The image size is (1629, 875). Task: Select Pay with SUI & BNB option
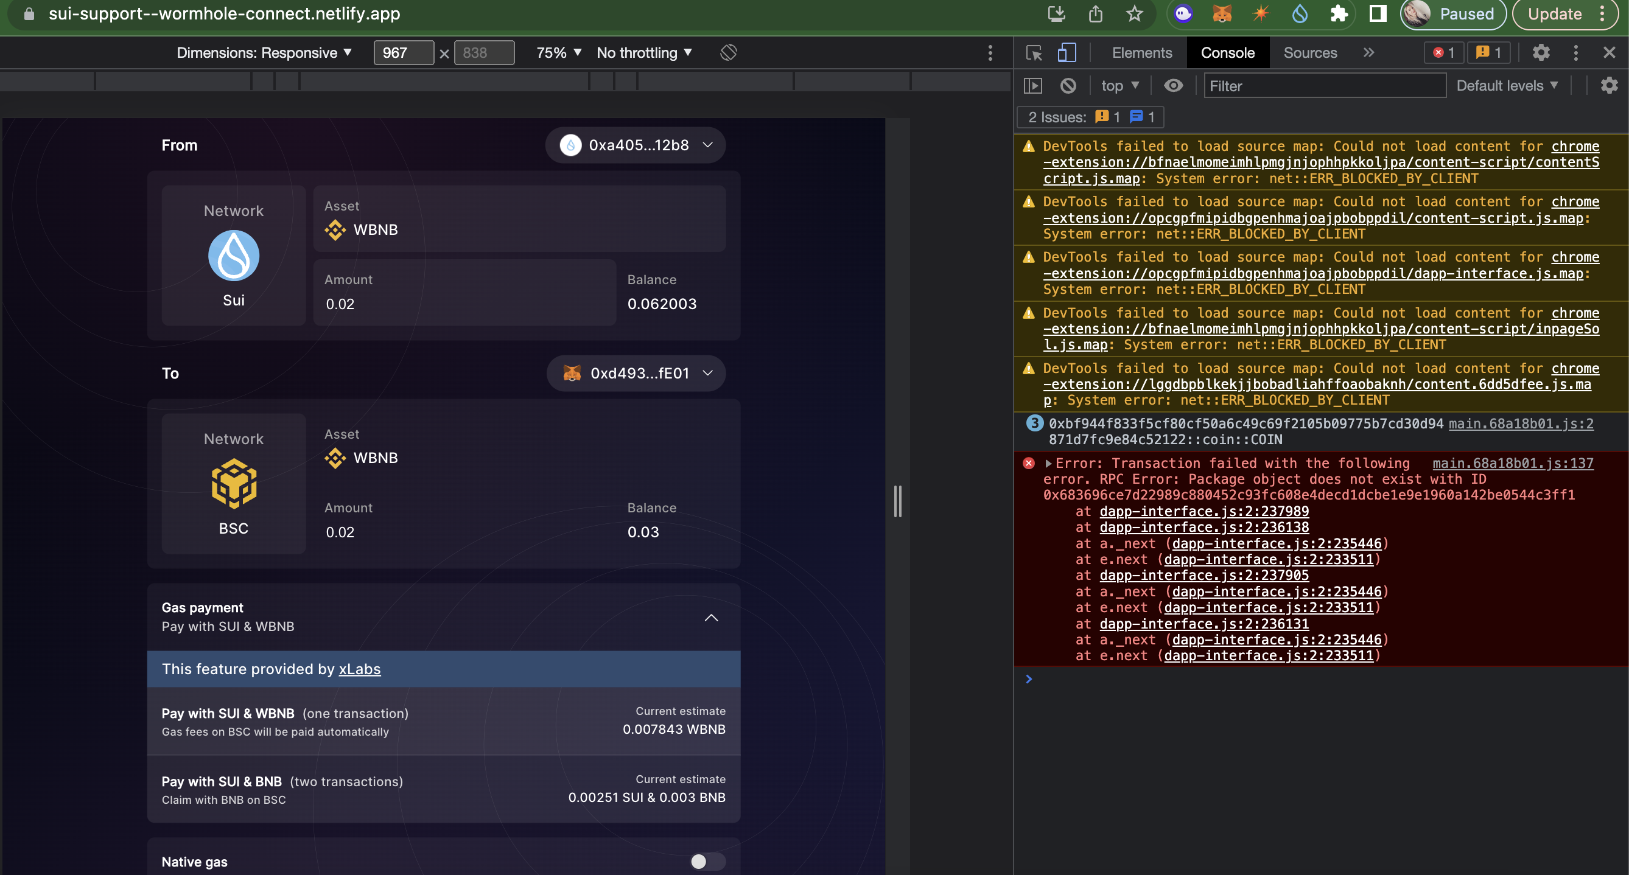[443, 789]
